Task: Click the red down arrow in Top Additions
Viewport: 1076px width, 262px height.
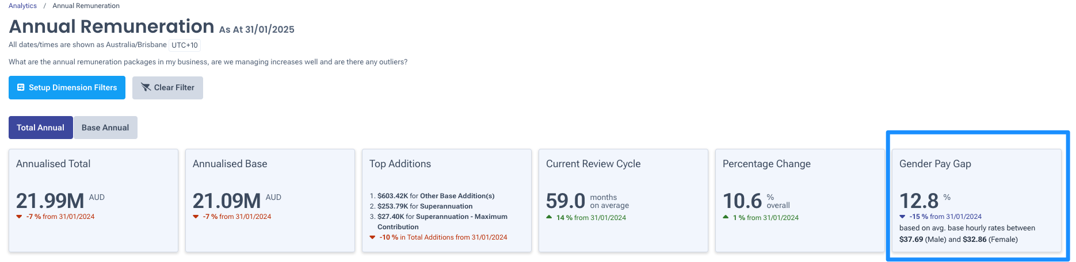Action: (372, 237)
